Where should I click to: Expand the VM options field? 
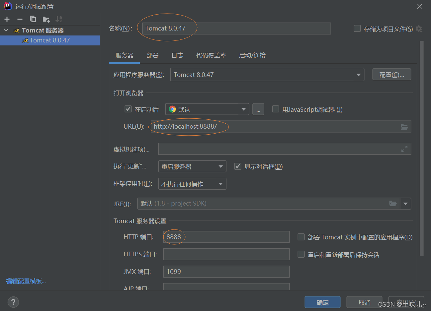coord(404,149)
